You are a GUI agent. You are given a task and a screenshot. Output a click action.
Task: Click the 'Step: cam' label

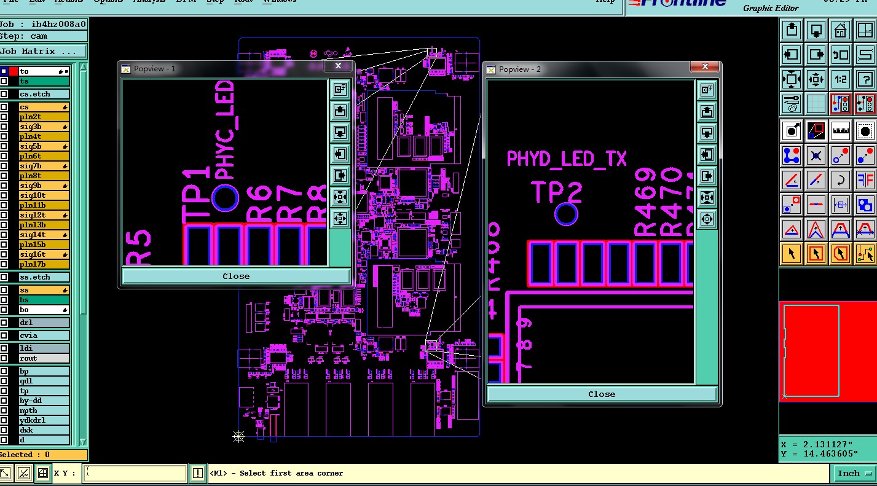pyautogui.click(x=23, y=36)
